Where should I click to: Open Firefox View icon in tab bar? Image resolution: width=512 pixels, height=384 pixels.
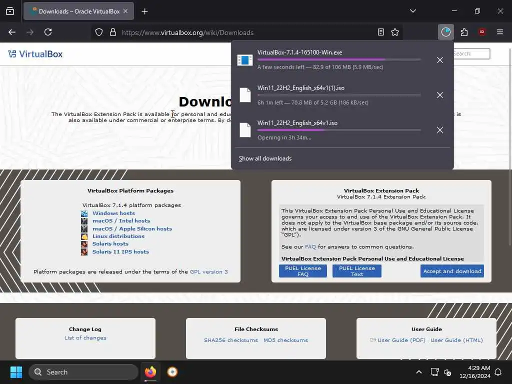10,11
